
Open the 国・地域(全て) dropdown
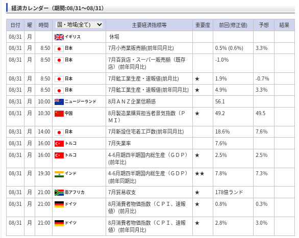pos(79,24)
